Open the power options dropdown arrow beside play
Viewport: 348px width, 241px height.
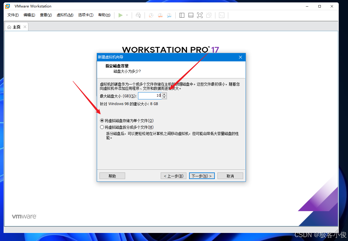click(127, 15)
